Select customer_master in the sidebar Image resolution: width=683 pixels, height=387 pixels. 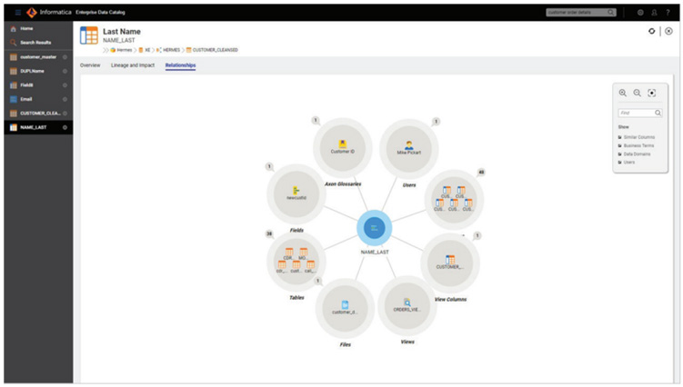point(38,56)
